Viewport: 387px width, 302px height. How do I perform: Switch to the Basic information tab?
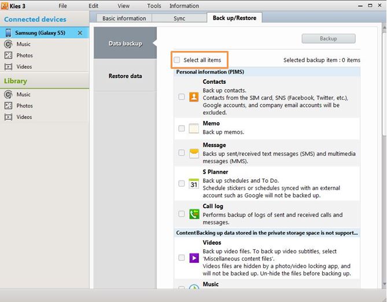pyautogui.click(x=124, y=19)
